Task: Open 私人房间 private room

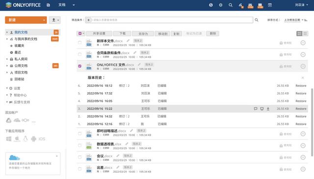Action: pos(21,59)
